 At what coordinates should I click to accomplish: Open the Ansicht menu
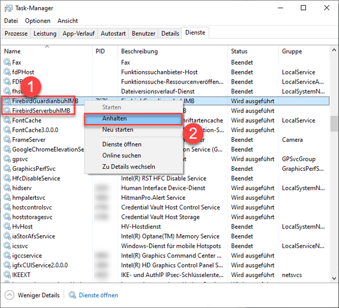pyautogui.click(x=68, y=21)
